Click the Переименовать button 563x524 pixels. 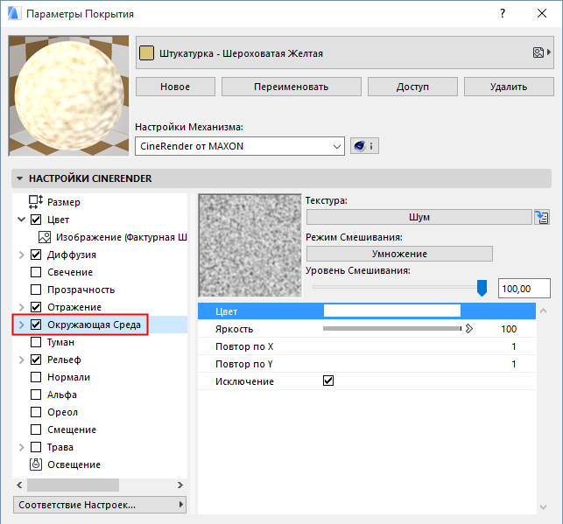[292, 87]
